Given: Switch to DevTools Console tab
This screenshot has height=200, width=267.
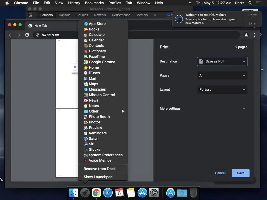Looking at the screenshot, I should pyautogui.click(x=65, y=15).
